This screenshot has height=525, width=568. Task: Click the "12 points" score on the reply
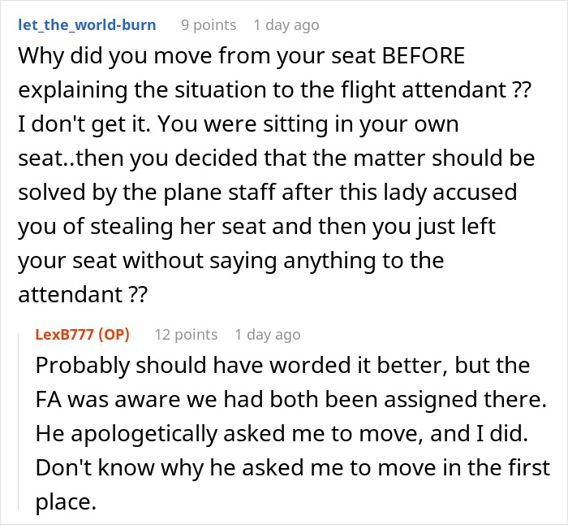tap(185, 334)
